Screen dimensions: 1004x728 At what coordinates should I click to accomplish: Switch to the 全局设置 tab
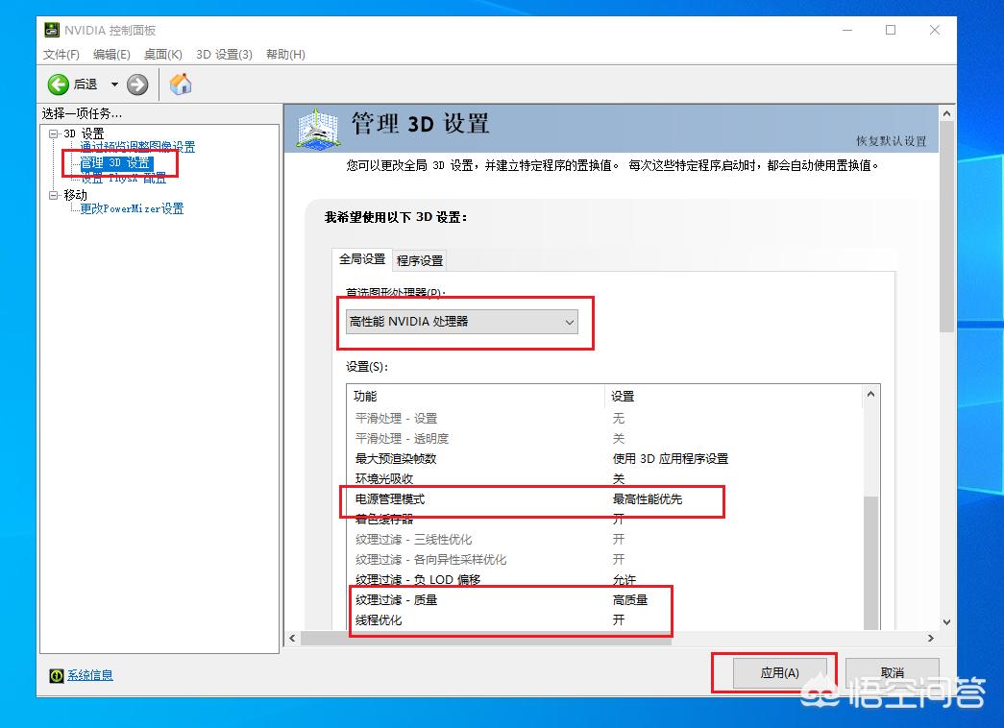coord(362,258)
